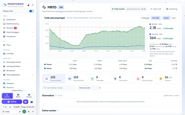The width and height of the screenshot is (185, 115).
Task: Open the PINDAH MODUL dropdown
Action: [x=18, y=90]
